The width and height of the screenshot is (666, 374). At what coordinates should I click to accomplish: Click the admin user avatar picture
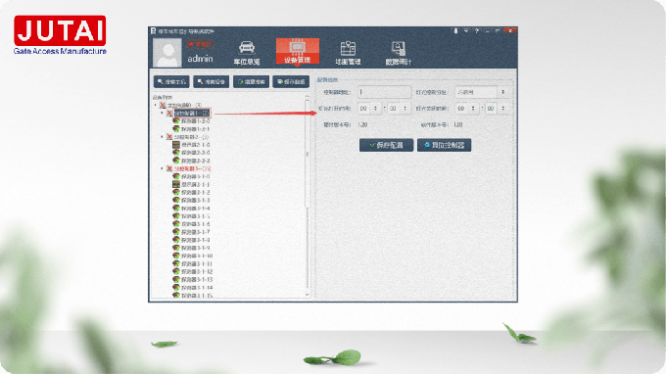click(167, 53)
